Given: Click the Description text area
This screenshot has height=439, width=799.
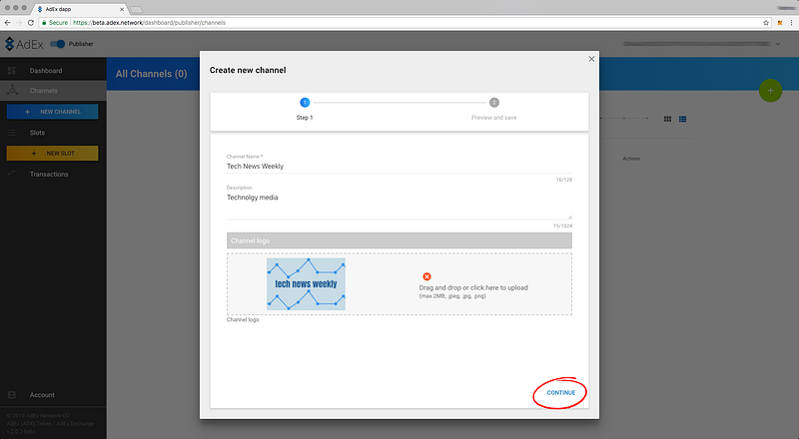Looking at the screenshot, I should pyautogui.click(x=399, y=206).
